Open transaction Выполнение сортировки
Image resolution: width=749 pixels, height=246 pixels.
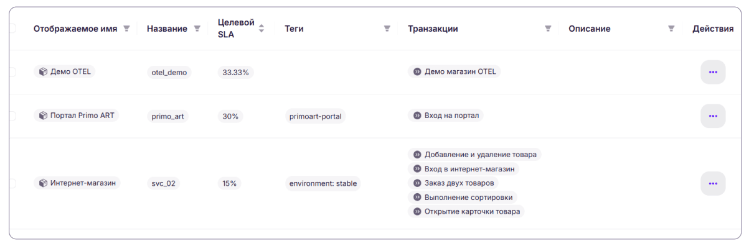(462, 198)
